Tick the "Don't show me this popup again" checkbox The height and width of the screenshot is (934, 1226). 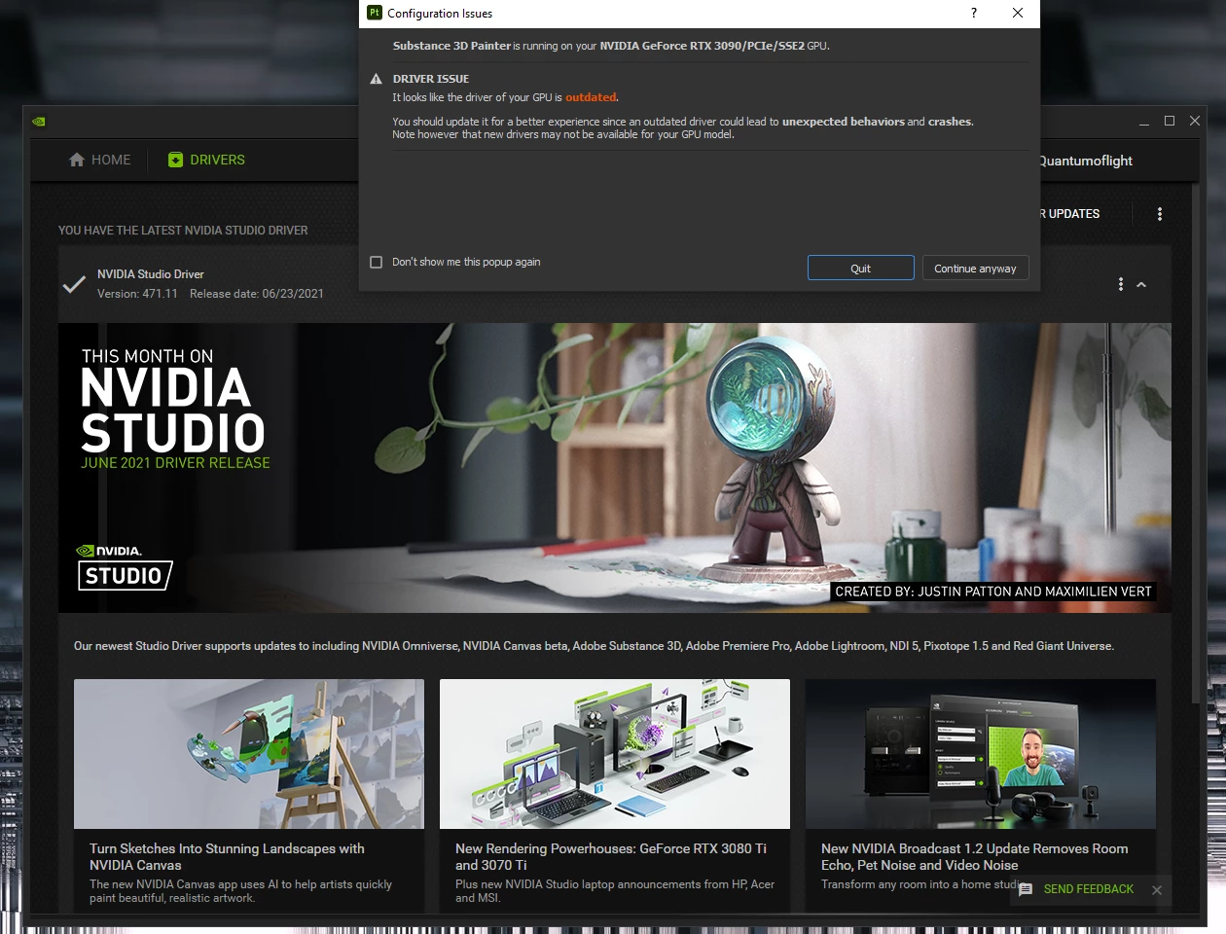[377, 262]
